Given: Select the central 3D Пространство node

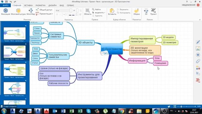Looking at the screenshot, I should pyautogui.click(x=112, y=49).
